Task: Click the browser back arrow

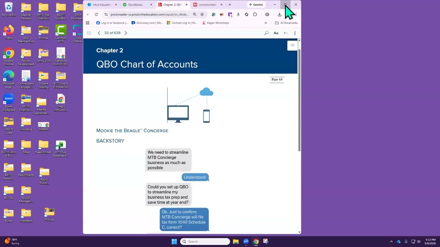Action: pyautogui.click(x=88, y=14)
